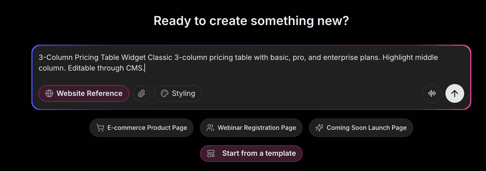
Task: Click the template layout icon
Action: coord(211,153)
